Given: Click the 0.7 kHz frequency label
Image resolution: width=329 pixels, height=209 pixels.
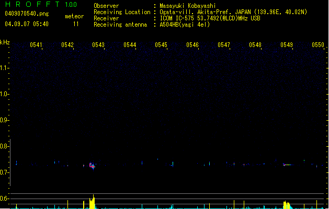Looking at the screenshot, I should coord(4,172).
